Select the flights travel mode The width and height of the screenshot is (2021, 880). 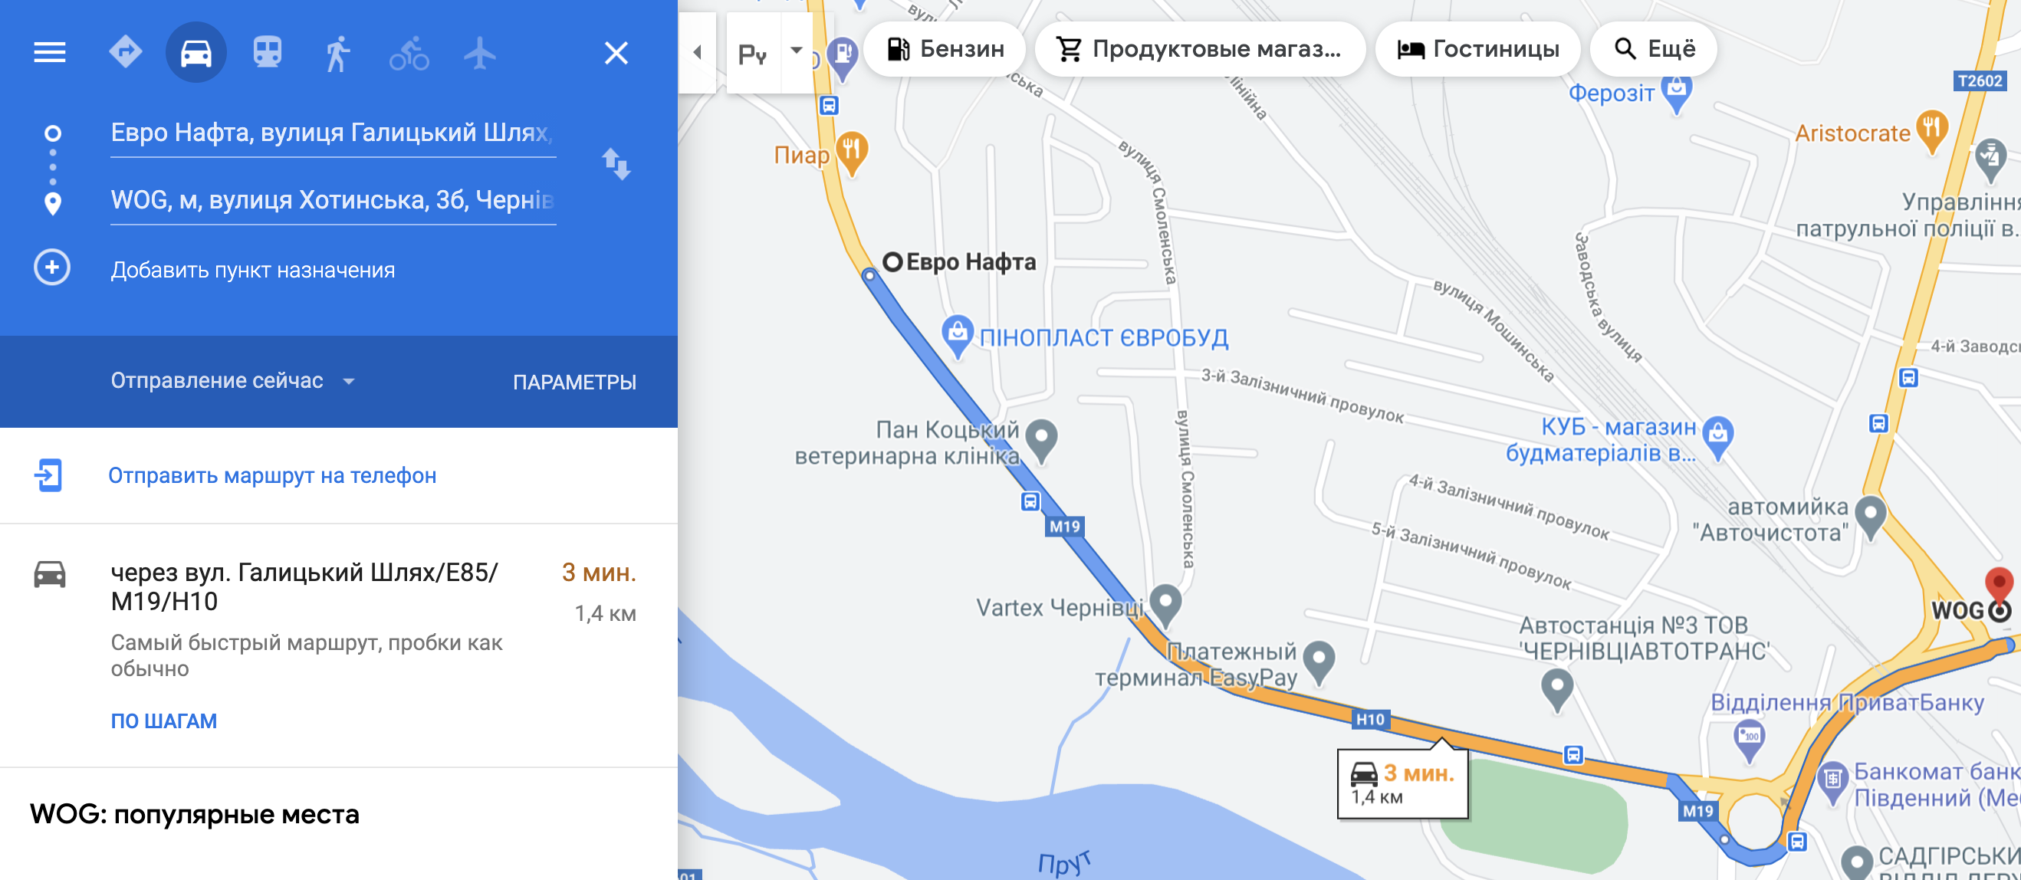point(479,53)
